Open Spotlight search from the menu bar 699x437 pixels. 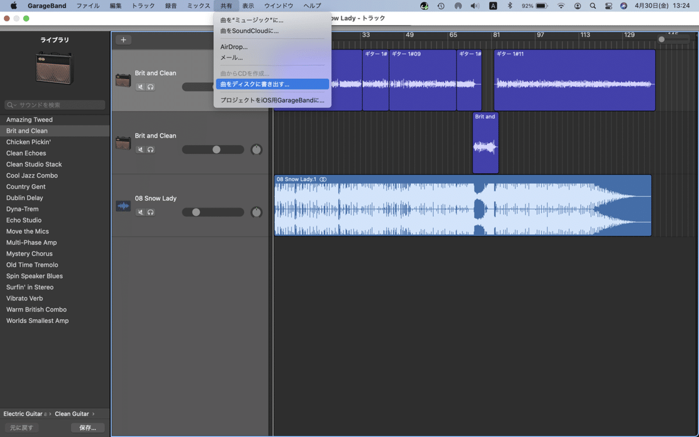(593, 6)
